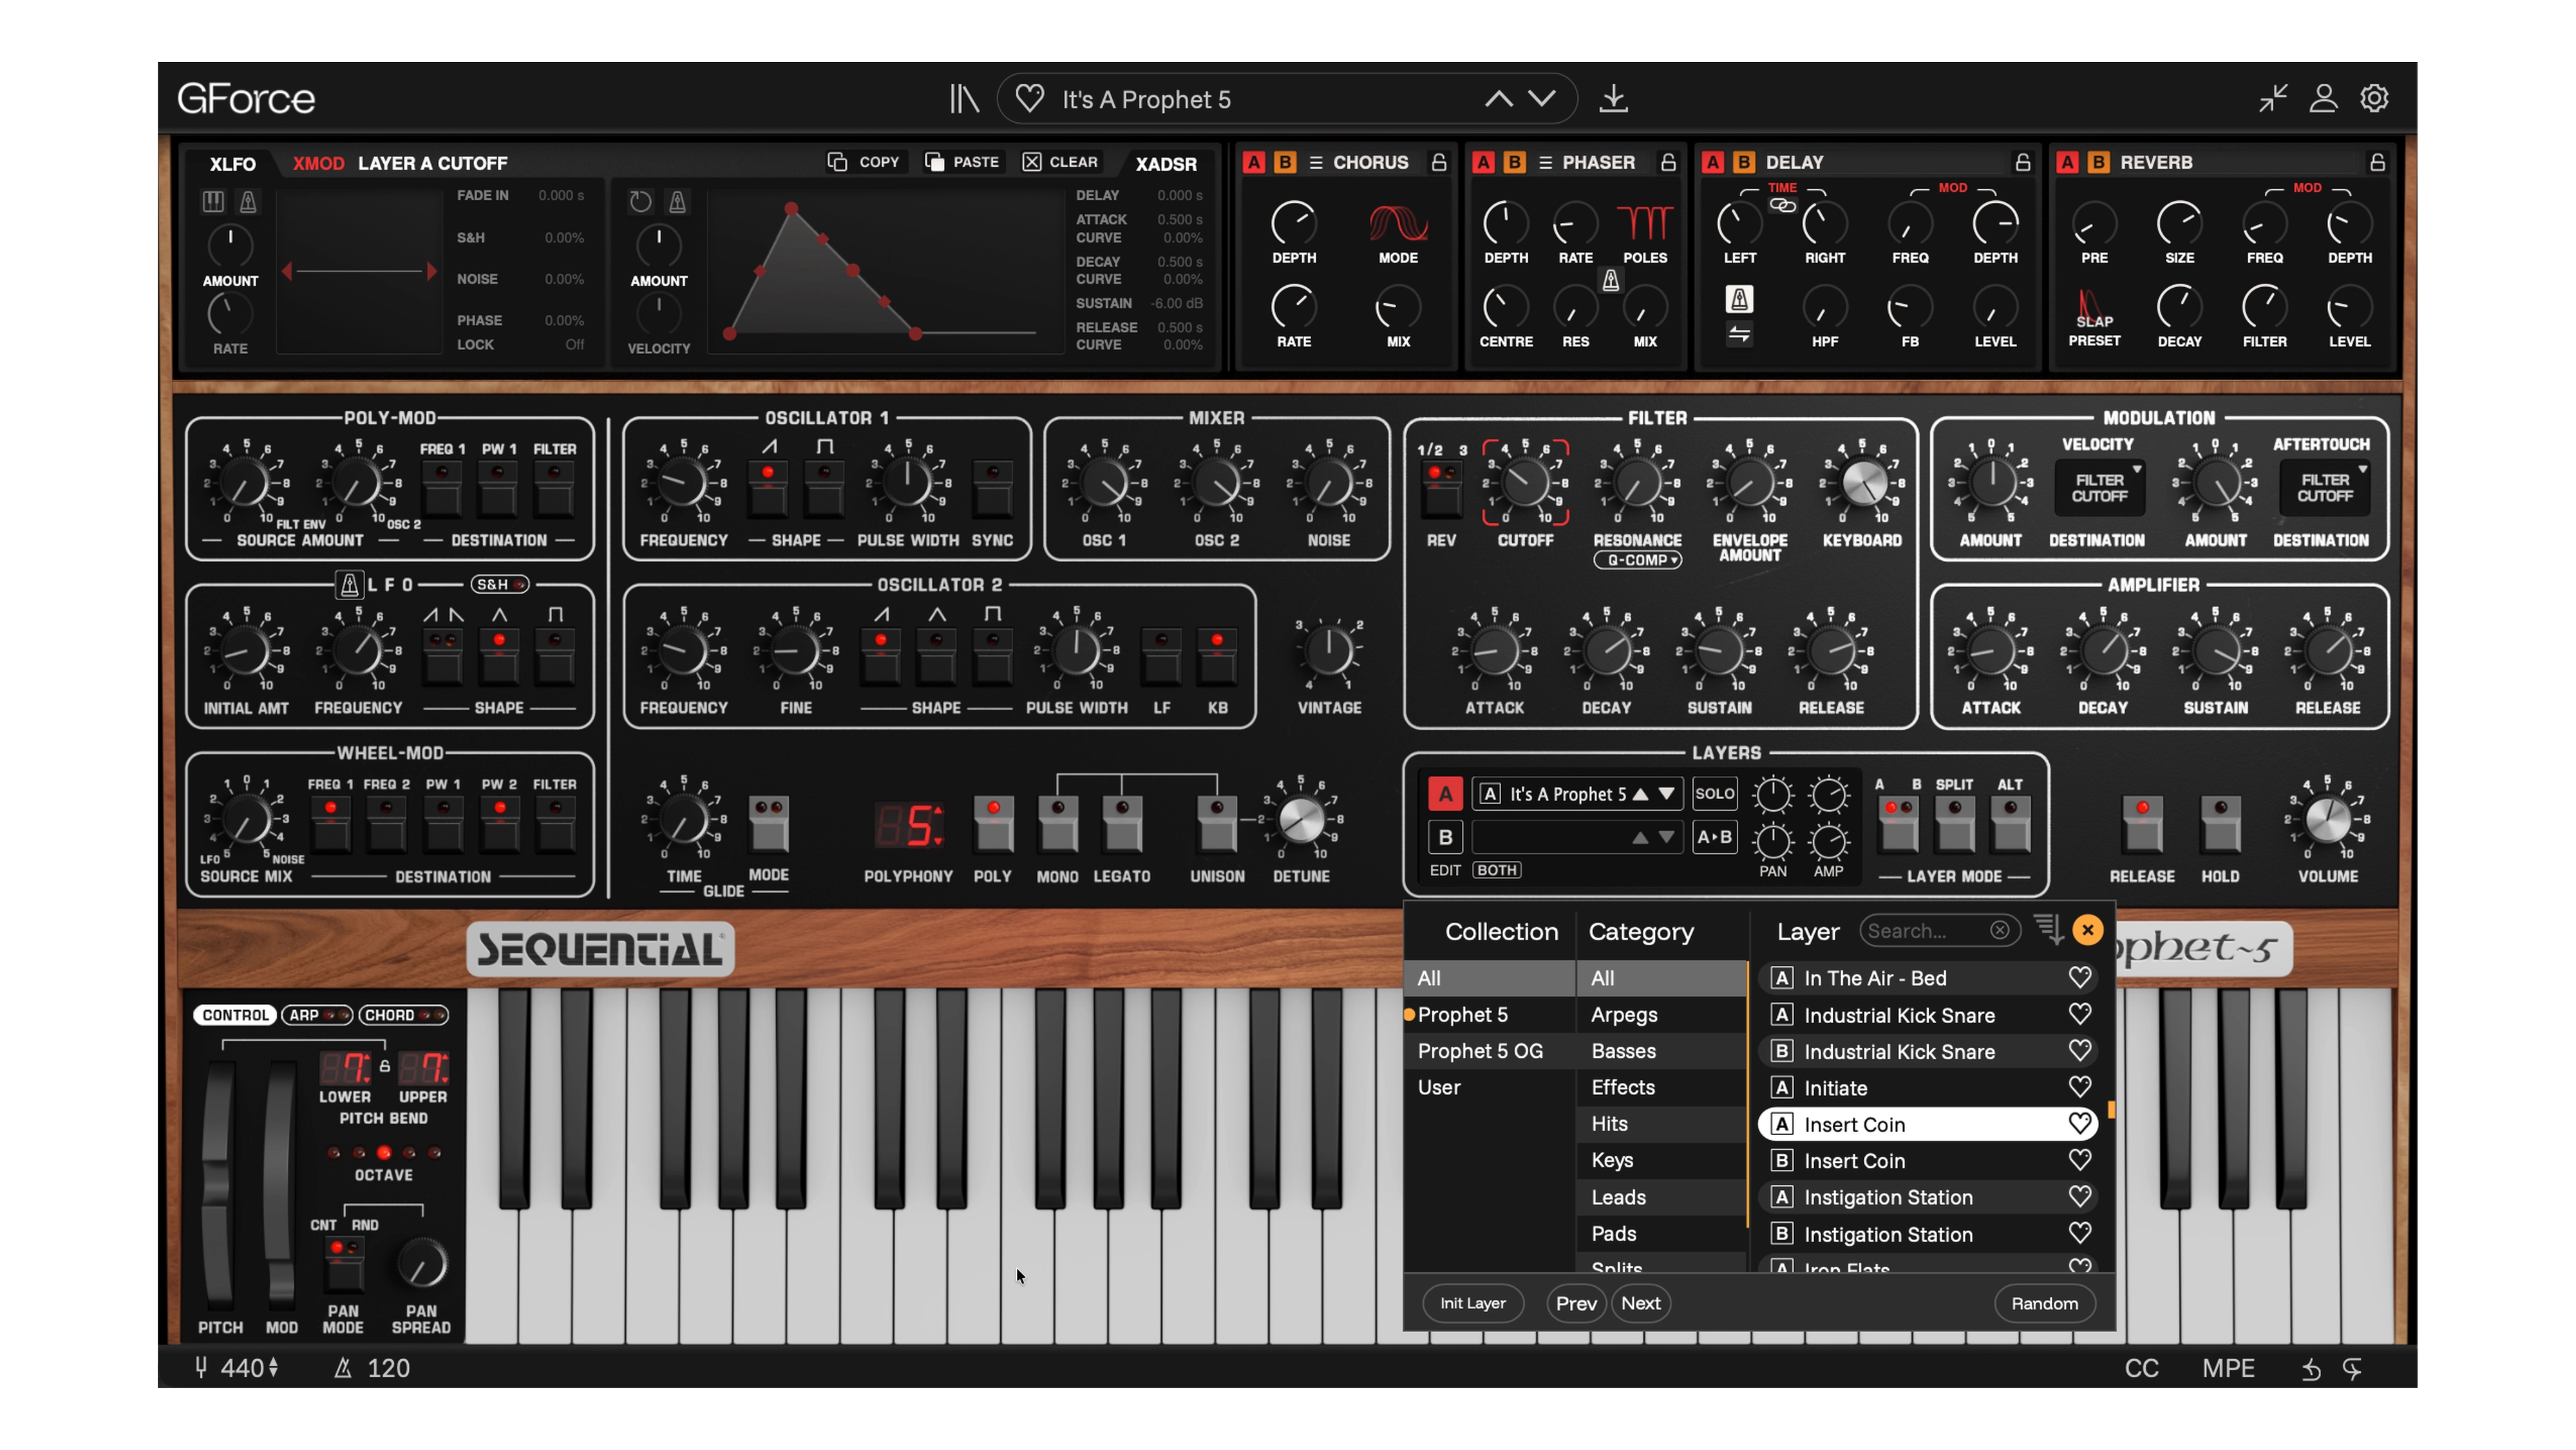The width and height of the screenshot is (2576, 1450).
Task: Click the shrink window arrows icon
Action: coord(2273,98)
